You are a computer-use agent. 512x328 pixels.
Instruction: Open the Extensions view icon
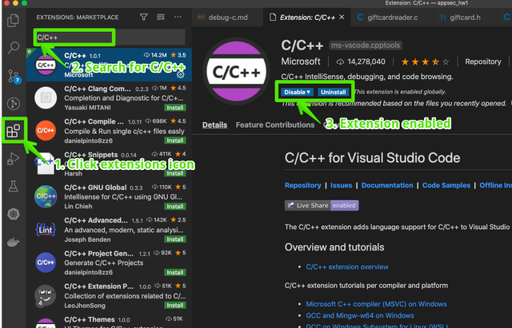tap(14, 131)
